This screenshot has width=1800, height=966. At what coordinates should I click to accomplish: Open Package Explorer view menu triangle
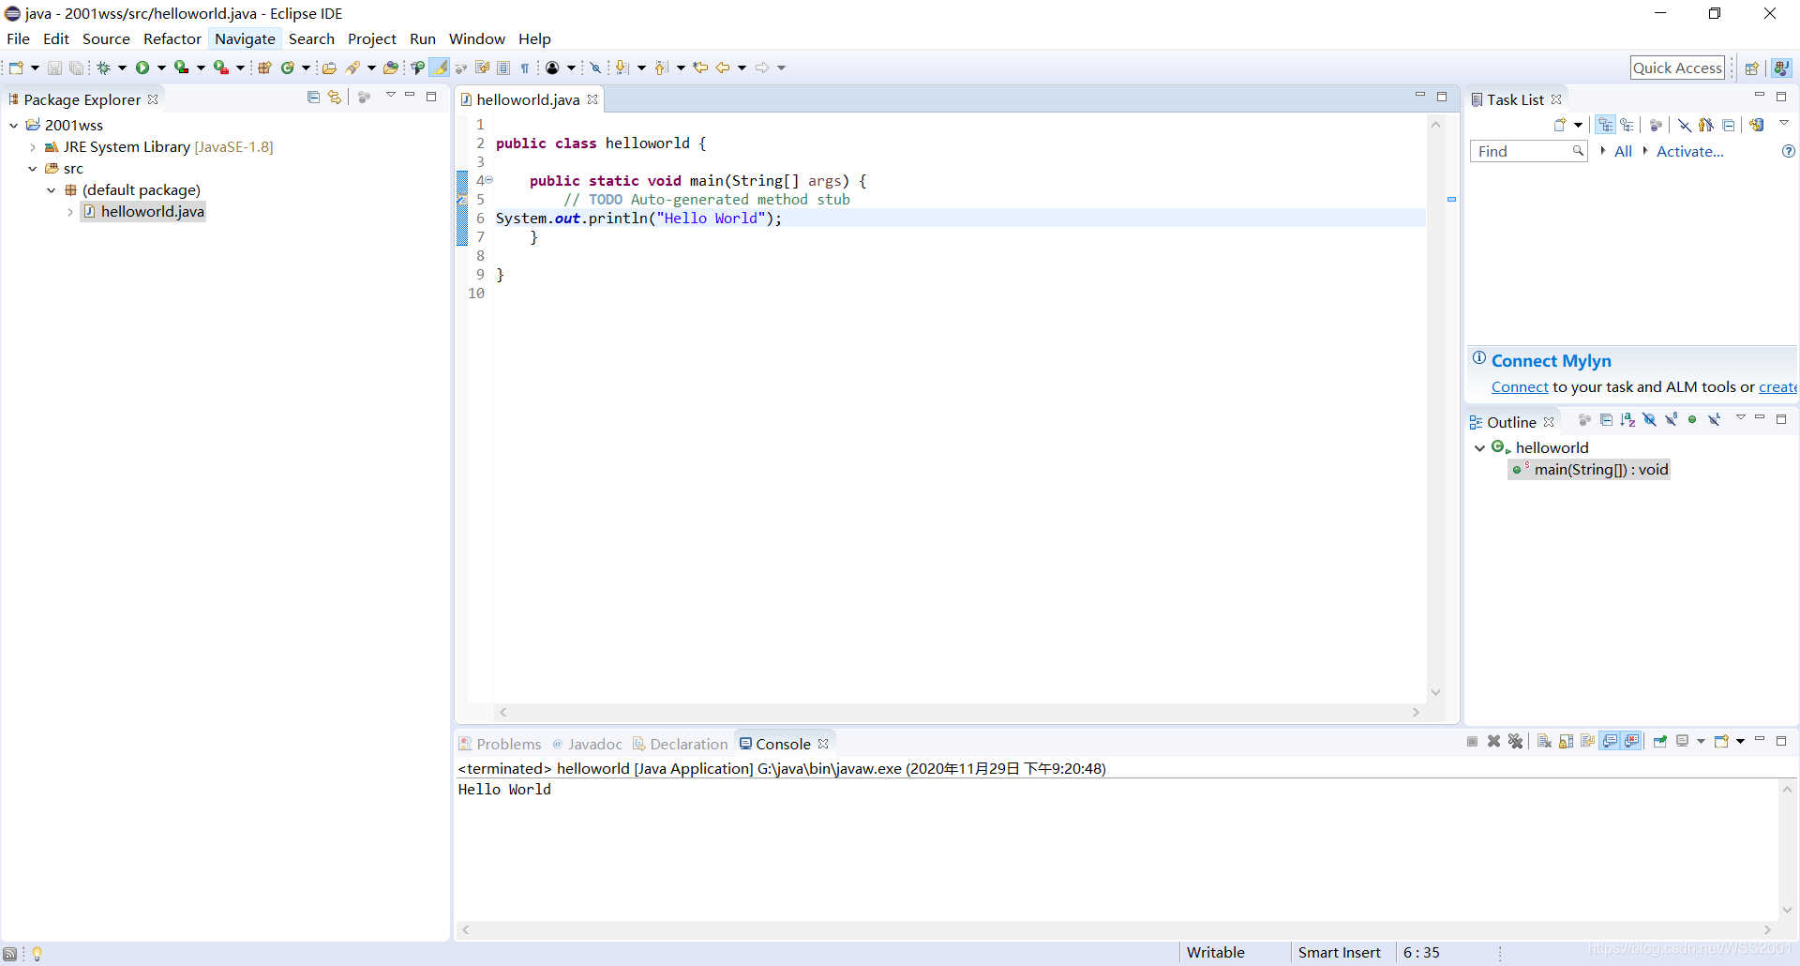coord(390,96)
